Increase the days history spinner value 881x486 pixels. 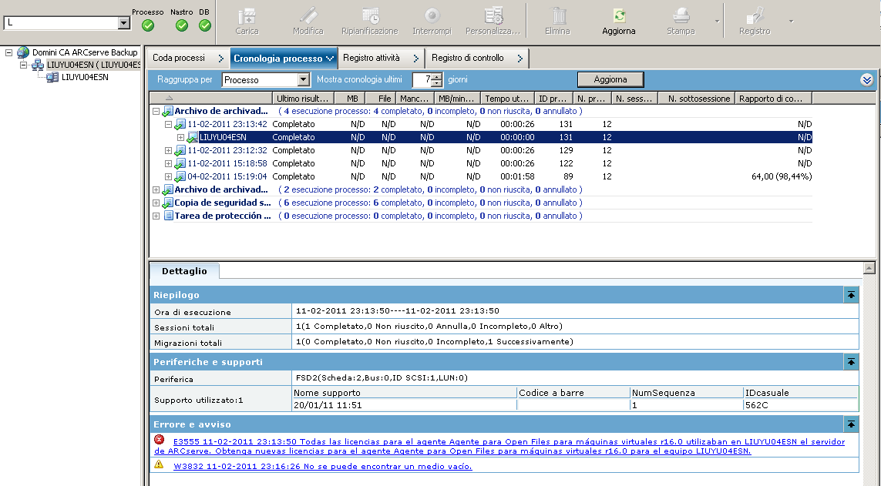point(438,76)
